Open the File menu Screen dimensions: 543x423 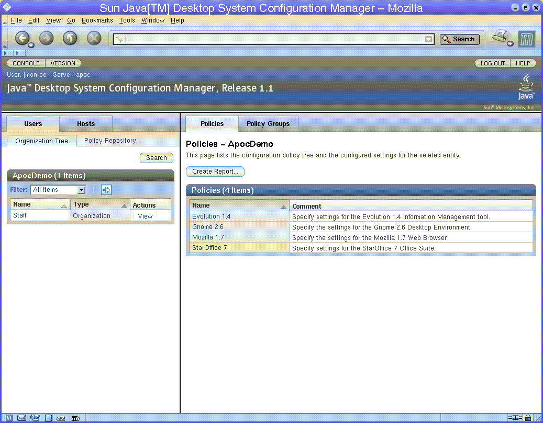[16, 20]
